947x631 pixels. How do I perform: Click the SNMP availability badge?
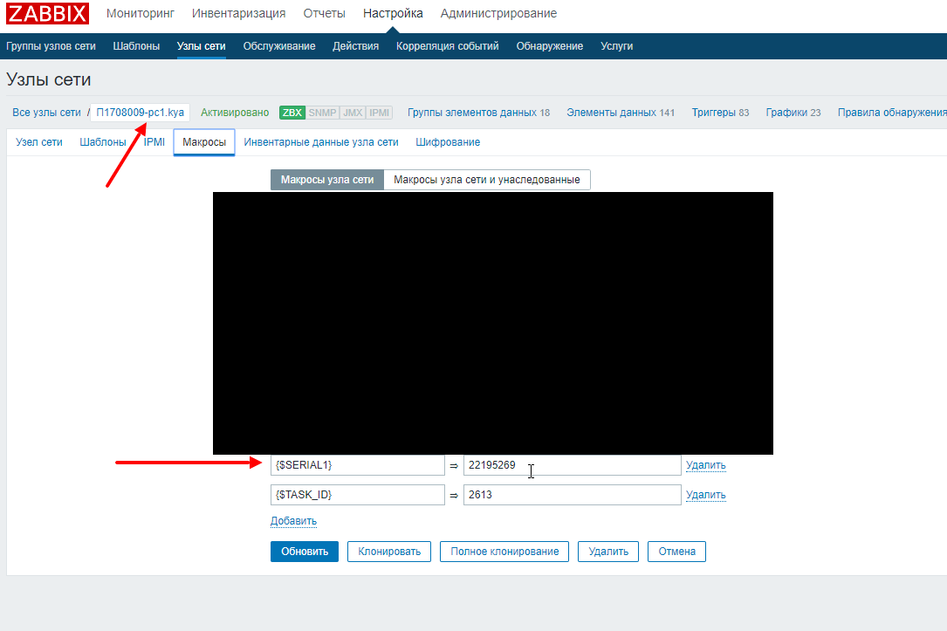tap(323, 113)
